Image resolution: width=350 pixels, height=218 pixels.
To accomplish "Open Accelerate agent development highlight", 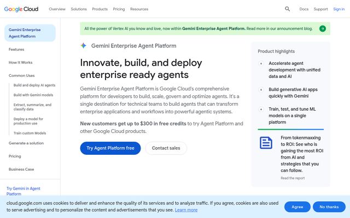I will click(294, 70).
